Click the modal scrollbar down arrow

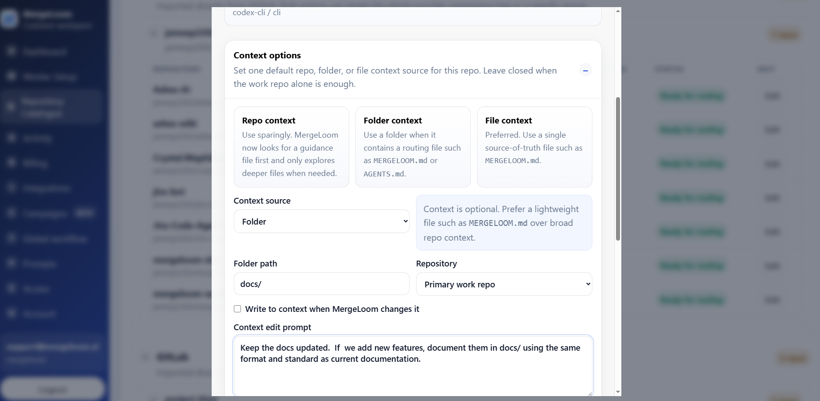618,392
